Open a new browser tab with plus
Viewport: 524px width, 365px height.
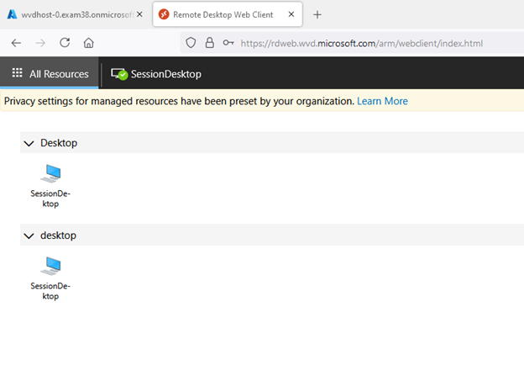pos(317,15)
